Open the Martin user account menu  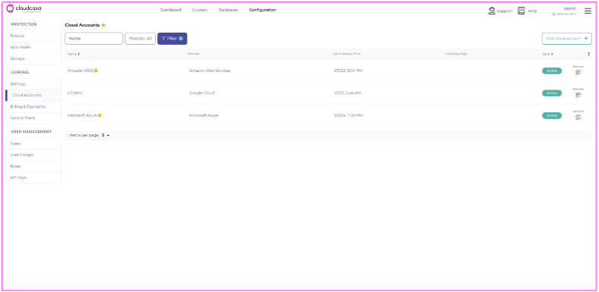coord(565,11)
